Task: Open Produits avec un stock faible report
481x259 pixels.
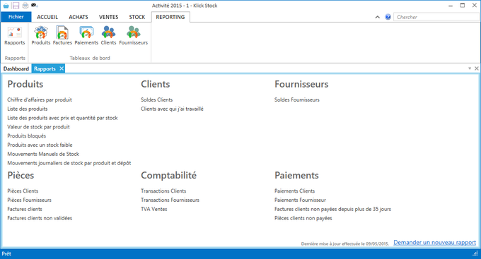Action: (x=40, y=145)
